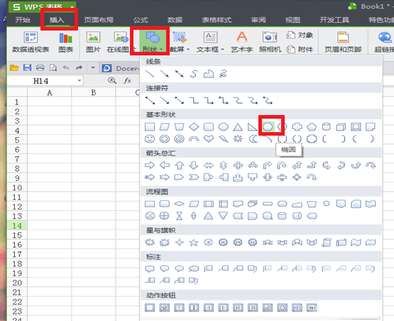Screen dimensions: 394x321
Task: Open the 插入 ribbon tab
Action: 57,20
